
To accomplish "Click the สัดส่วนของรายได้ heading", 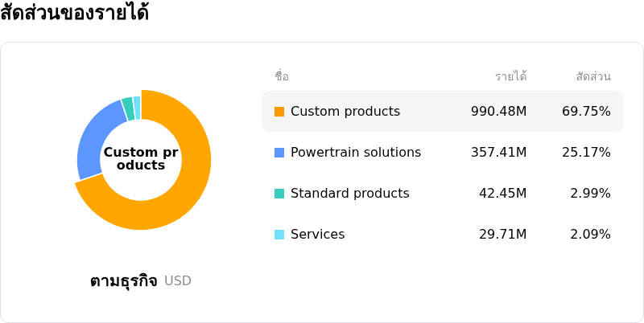I will point(74,12).
